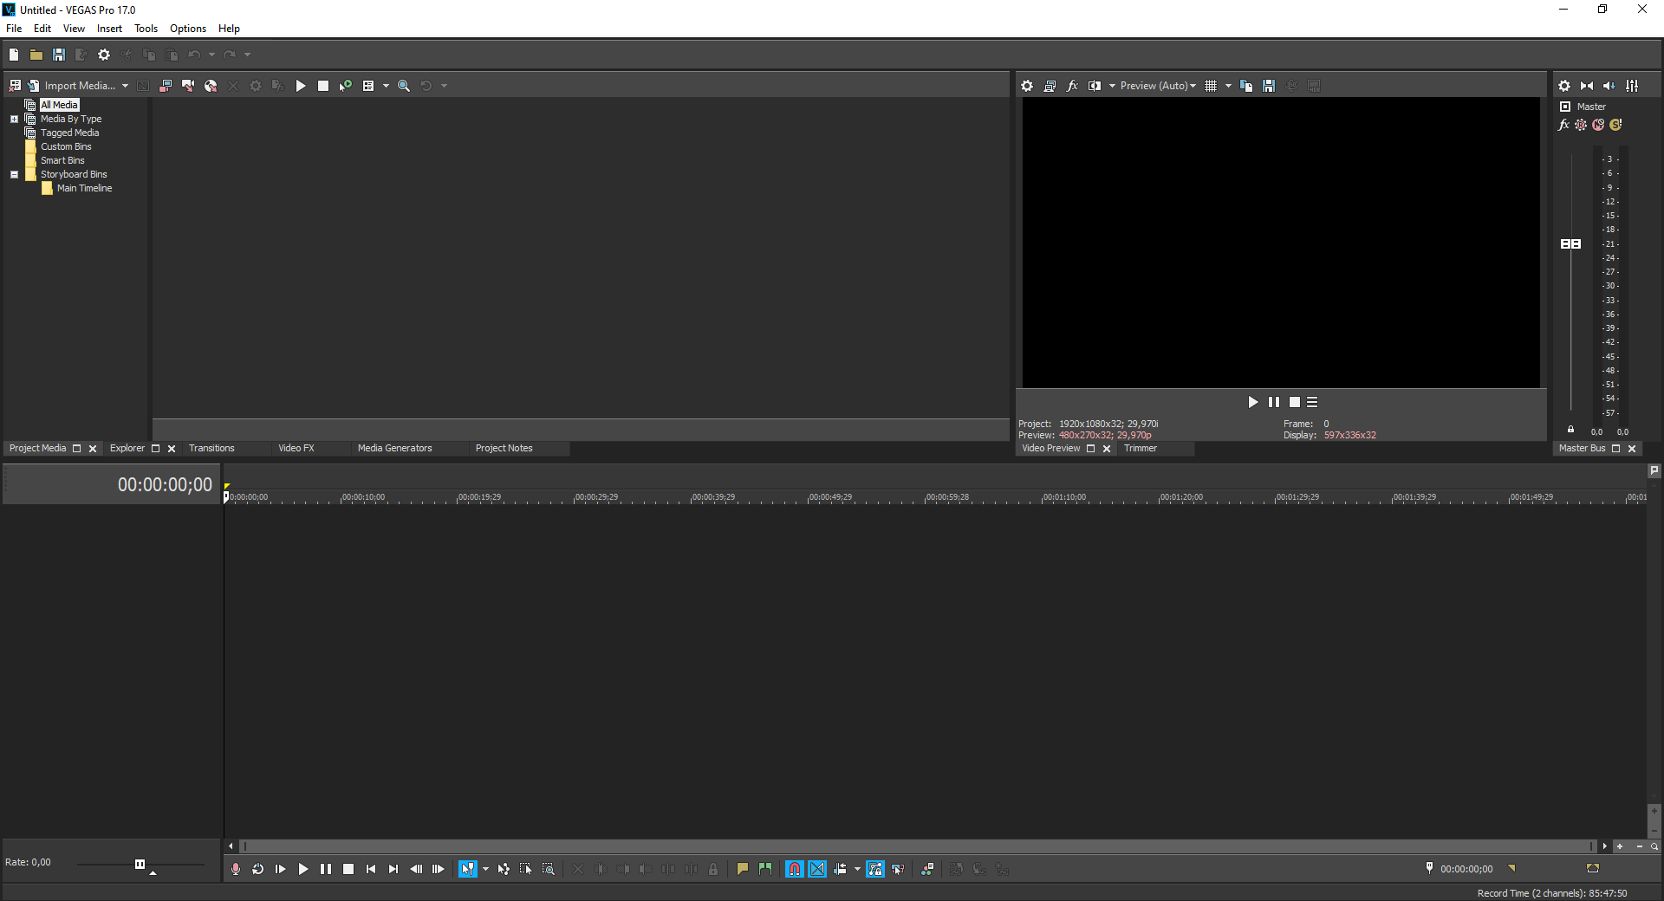Image resolution: width=1664 pixels, height=901 pixels.
Task: Expand the Media By Type tree node
Action: 14,119
